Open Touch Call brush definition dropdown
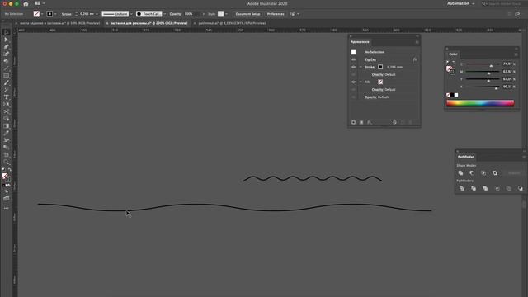The width and height of the screenshot is (528, 297). tap(165, 14)
